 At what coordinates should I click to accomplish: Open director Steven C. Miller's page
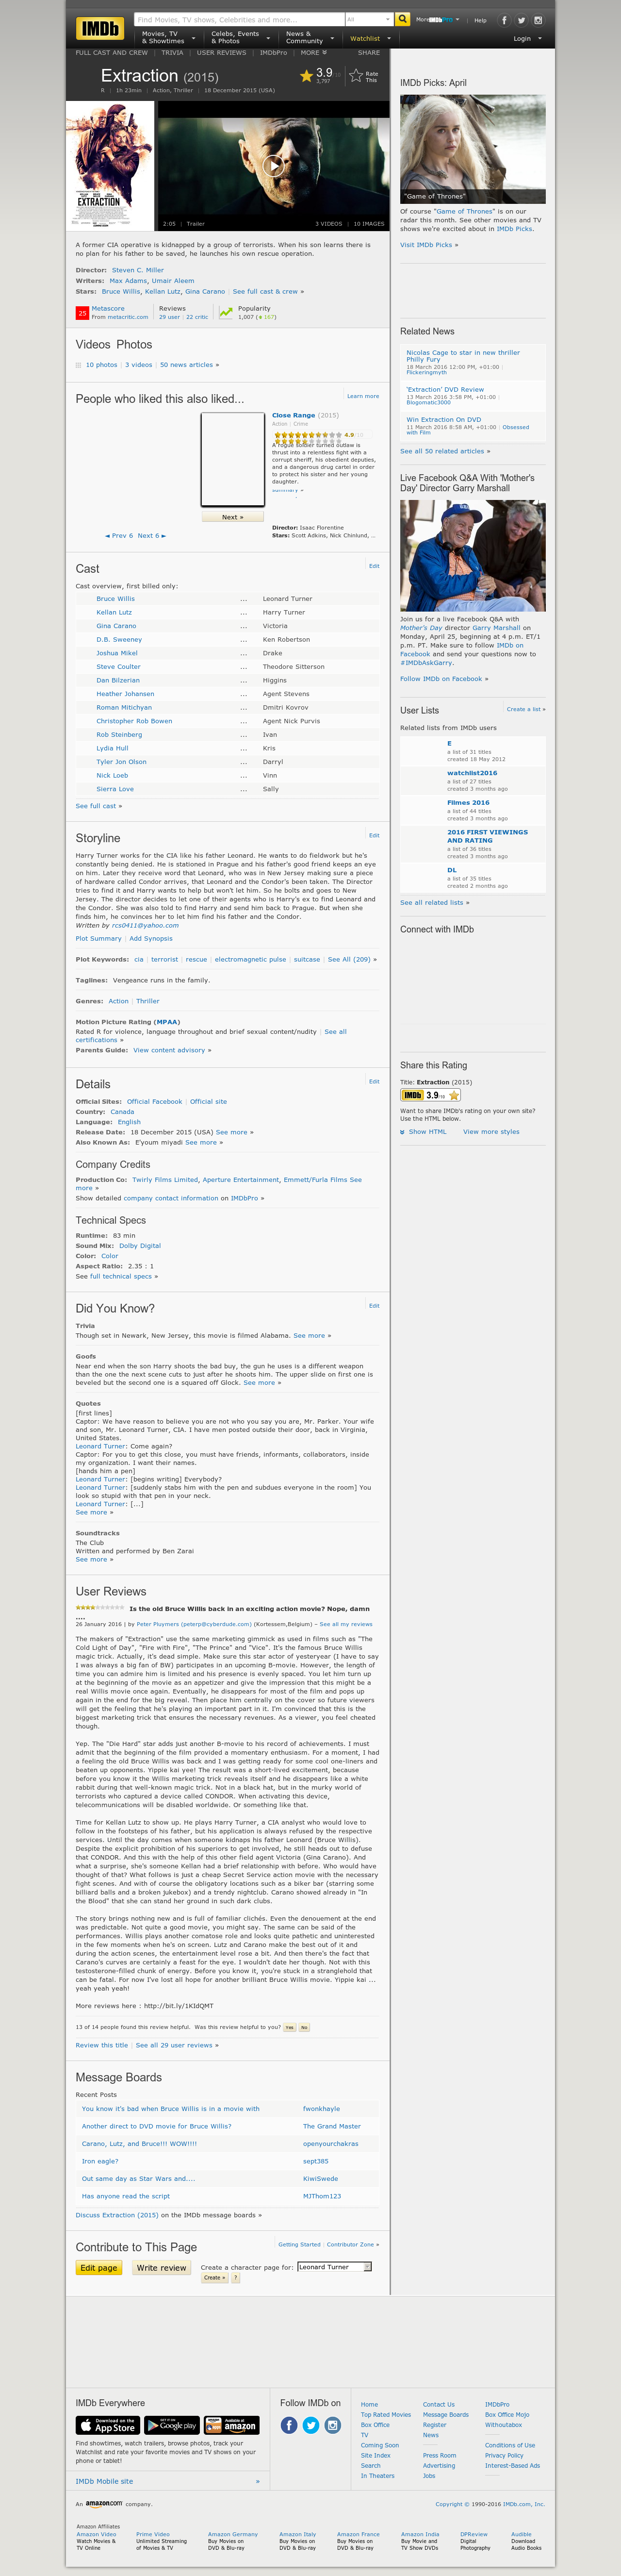coord(138,270)
